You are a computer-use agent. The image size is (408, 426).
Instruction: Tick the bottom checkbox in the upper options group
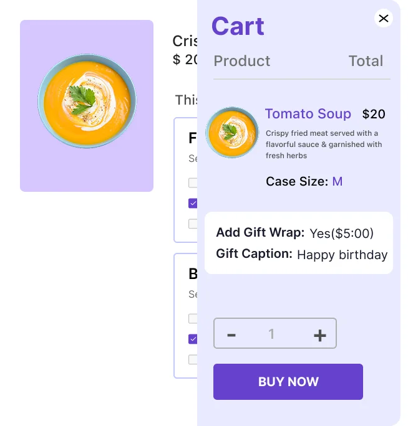pos(193,224)
